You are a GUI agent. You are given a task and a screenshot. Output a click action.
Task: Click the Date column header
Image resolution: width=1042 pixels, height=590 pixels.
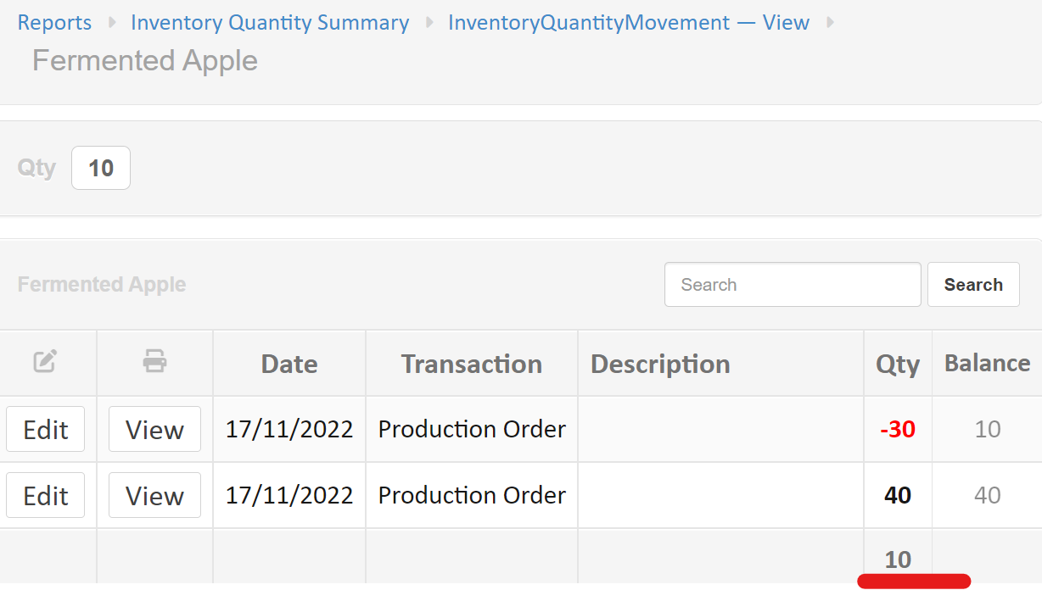[289, 363]
